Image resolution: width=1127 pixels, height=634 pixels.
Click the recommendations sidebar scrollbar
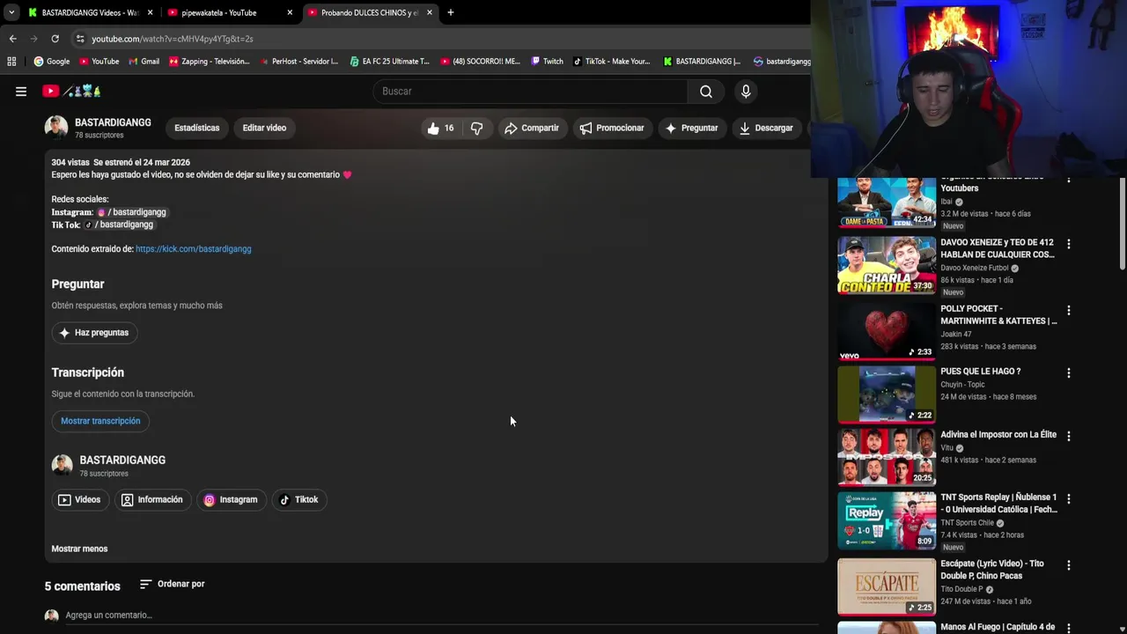pyautogui.click(x=1122, y=225)
